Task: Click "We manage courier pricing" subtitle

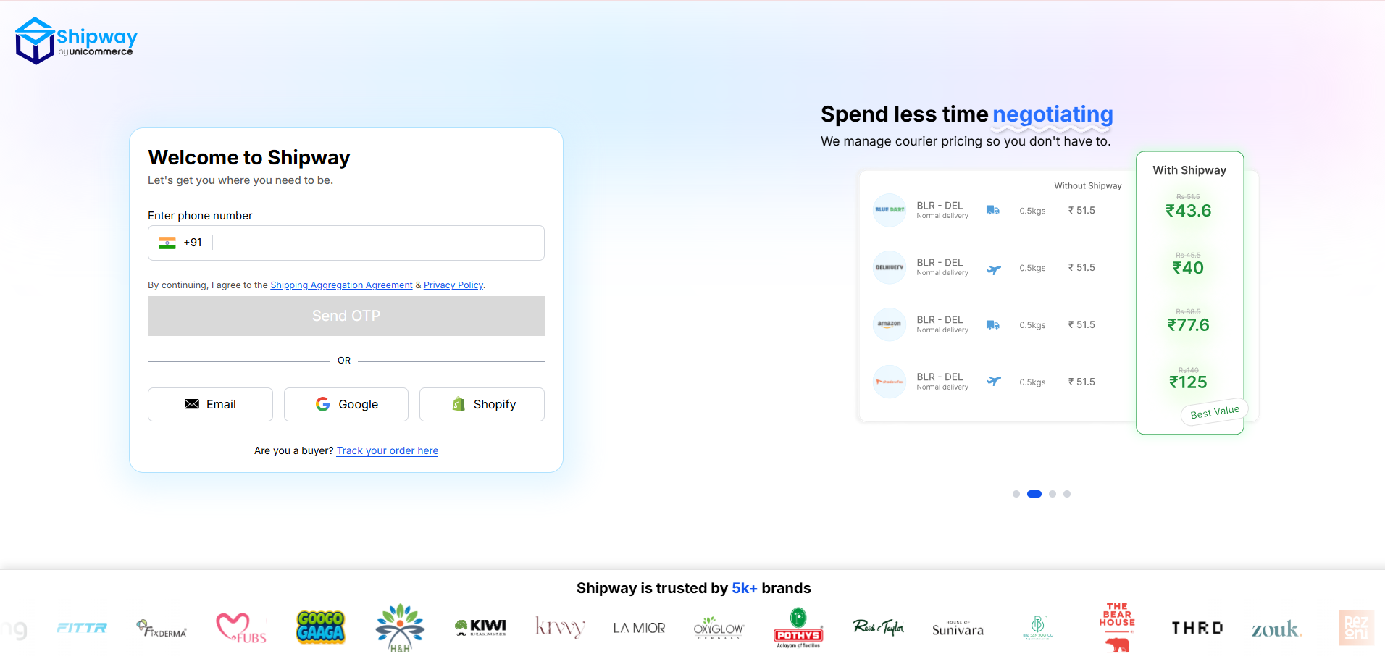Action: point(966,141)
